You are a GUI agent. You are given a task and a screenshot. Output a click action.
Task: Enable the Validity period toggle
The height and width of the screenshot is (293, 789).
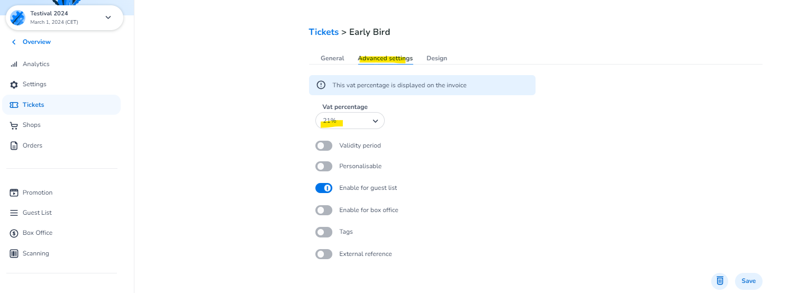324,145
